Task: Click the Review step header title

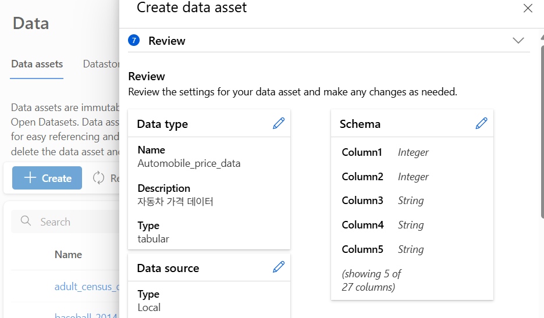Action: (x=167, y=41)
